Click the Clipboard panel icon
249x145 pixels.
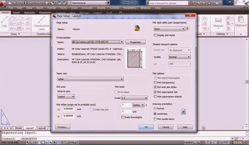click(241, 21)
